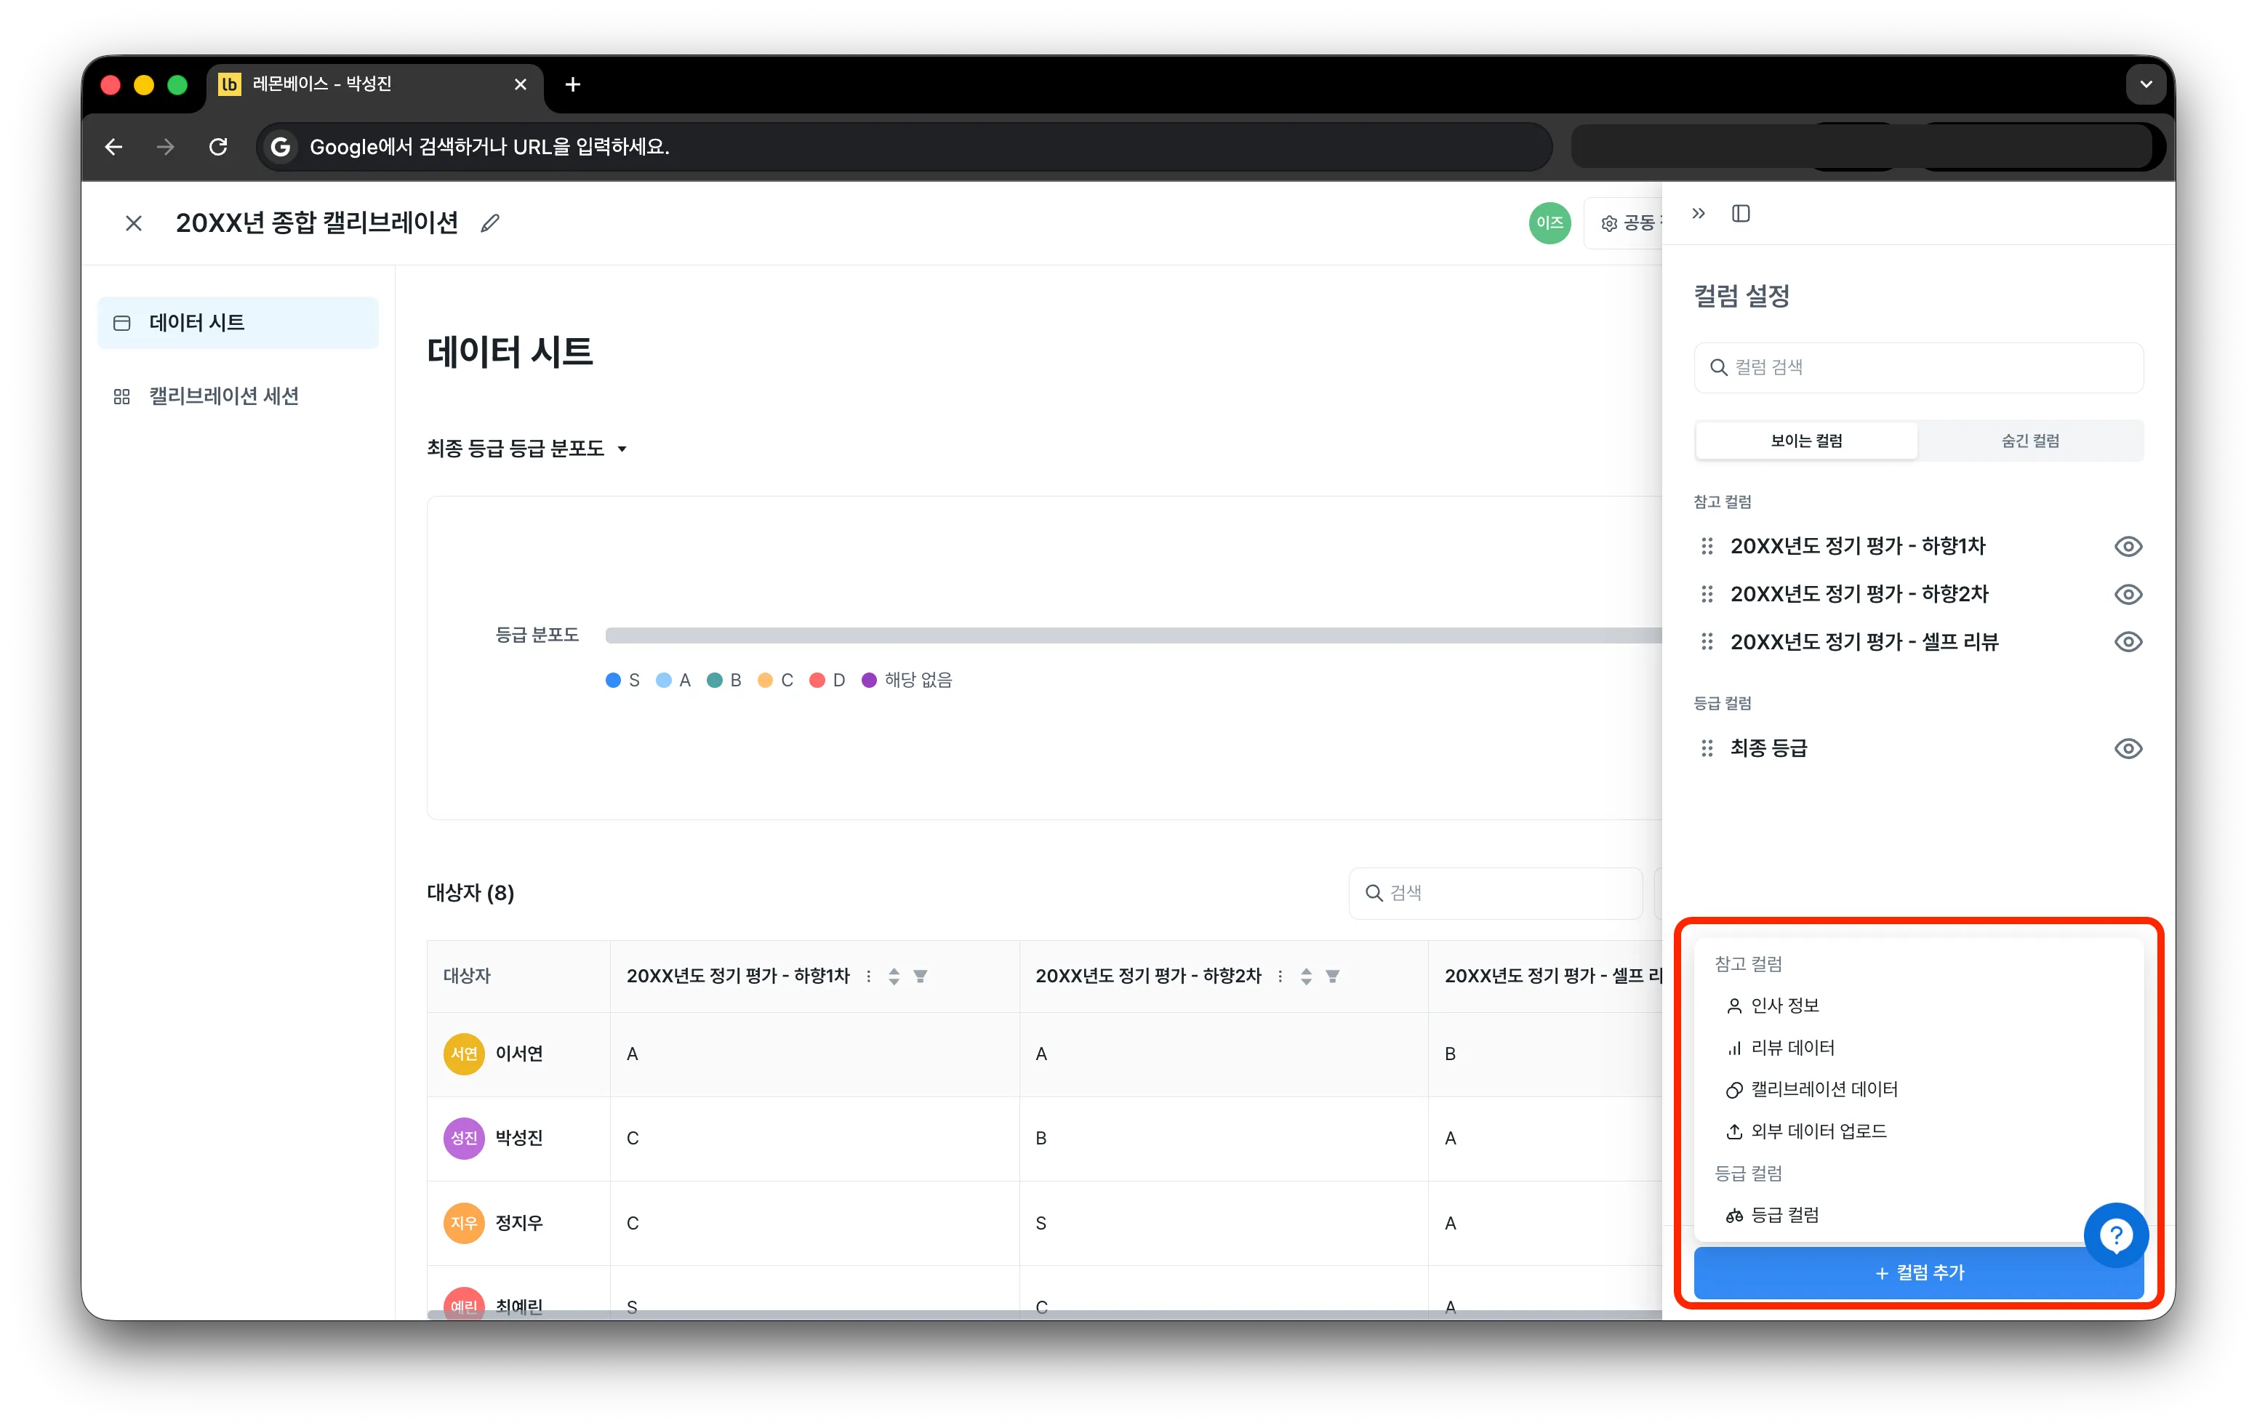Open the browser tab list chevron
Screen dimensions: 2257x1428
pyautogui.click(x=2146, y=84)
